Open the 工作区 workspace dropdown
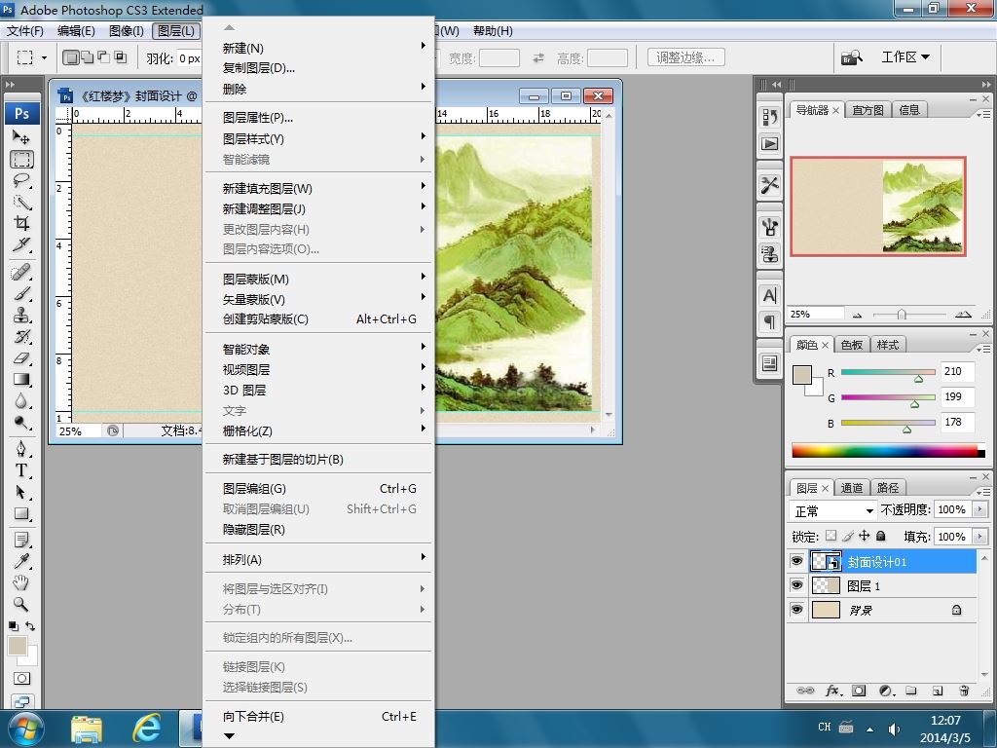Screen dimensions: 997x748 pos(905,57)
